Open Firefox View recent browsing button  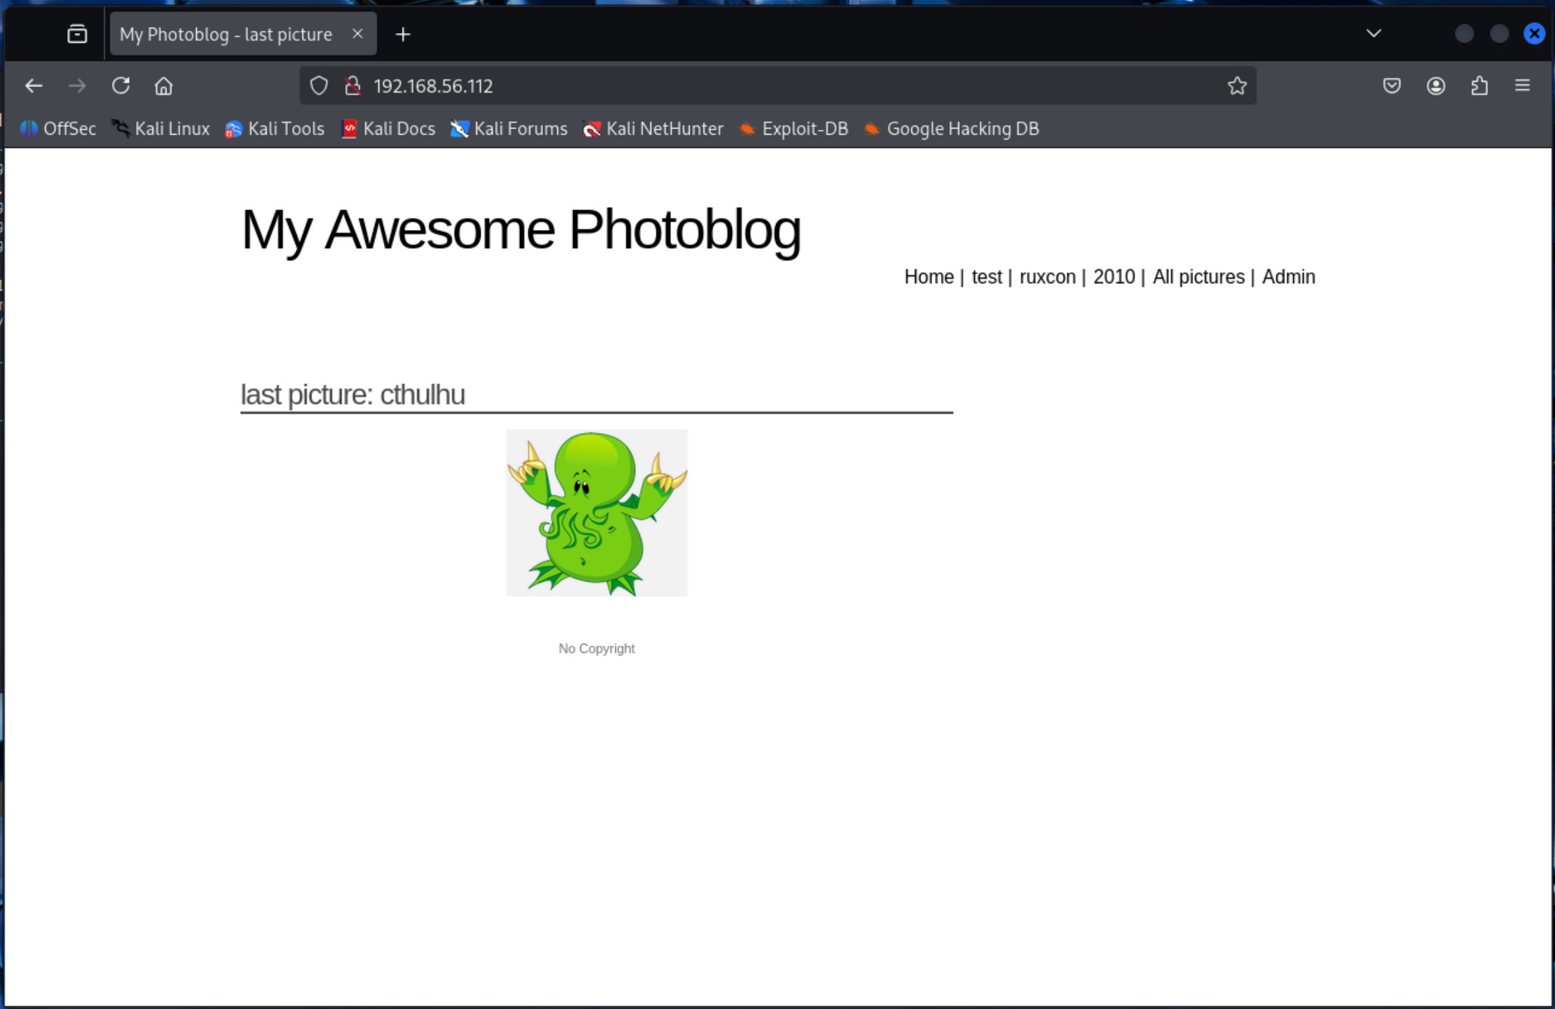(77, 34)
